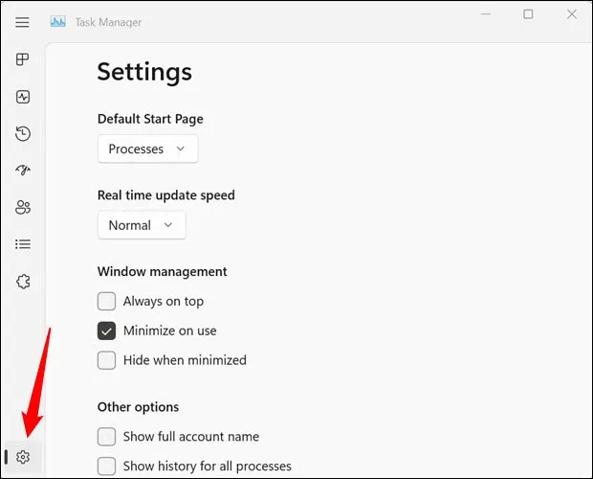This screenshot has width=593, height=479.
Task: Enable Show full account name
Action: coord(107,436)
